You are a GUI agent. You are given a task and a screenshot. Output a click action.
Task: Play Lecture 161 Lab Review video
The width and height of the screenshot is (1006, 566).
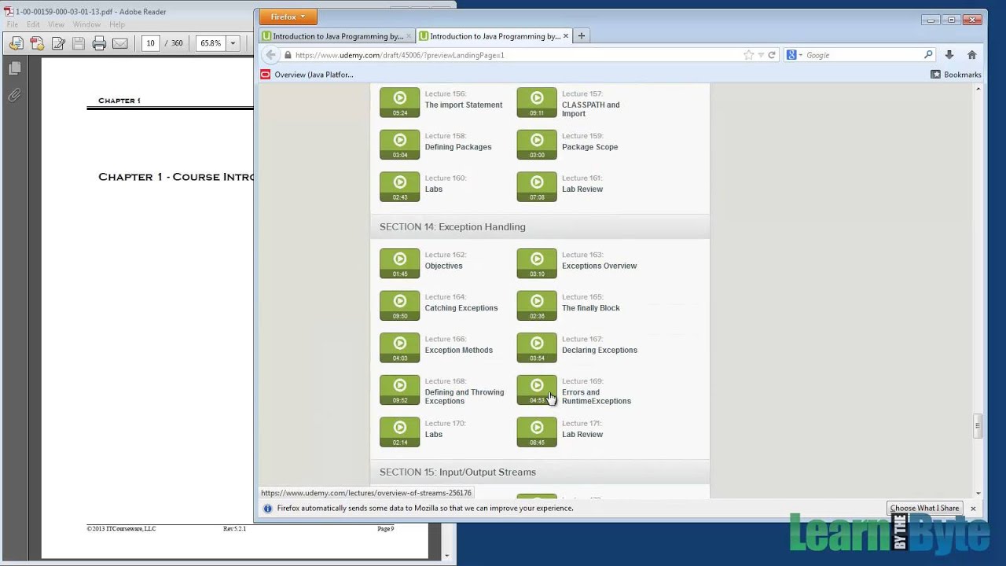click(537, 187)
